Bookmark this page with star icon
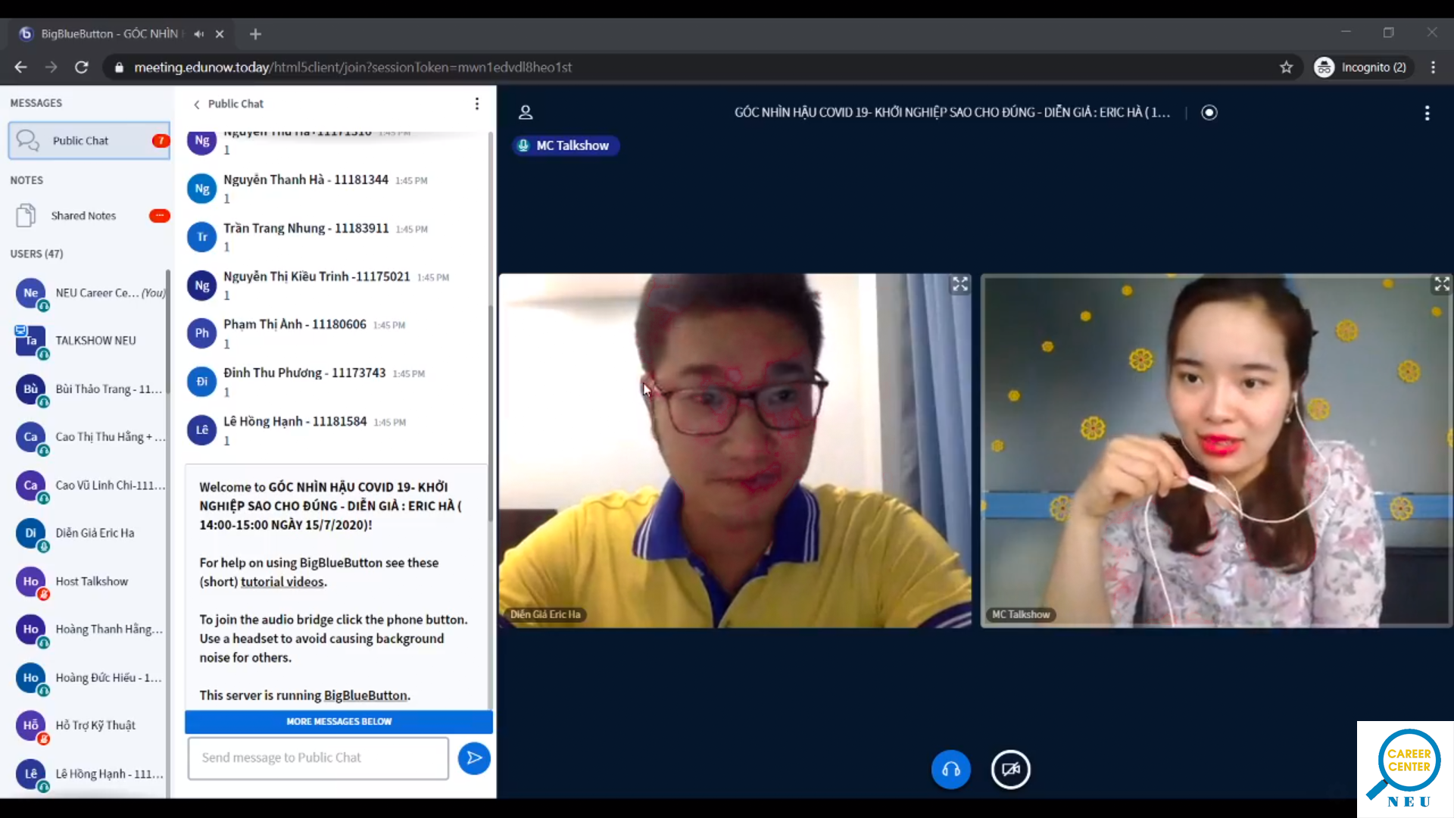Image resolution: width=1454 pixels, height=818 pixels. pos(1286,67)
